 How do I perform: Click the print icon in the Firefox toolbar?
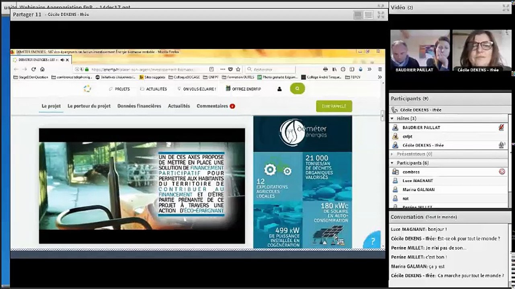[325, 69]
